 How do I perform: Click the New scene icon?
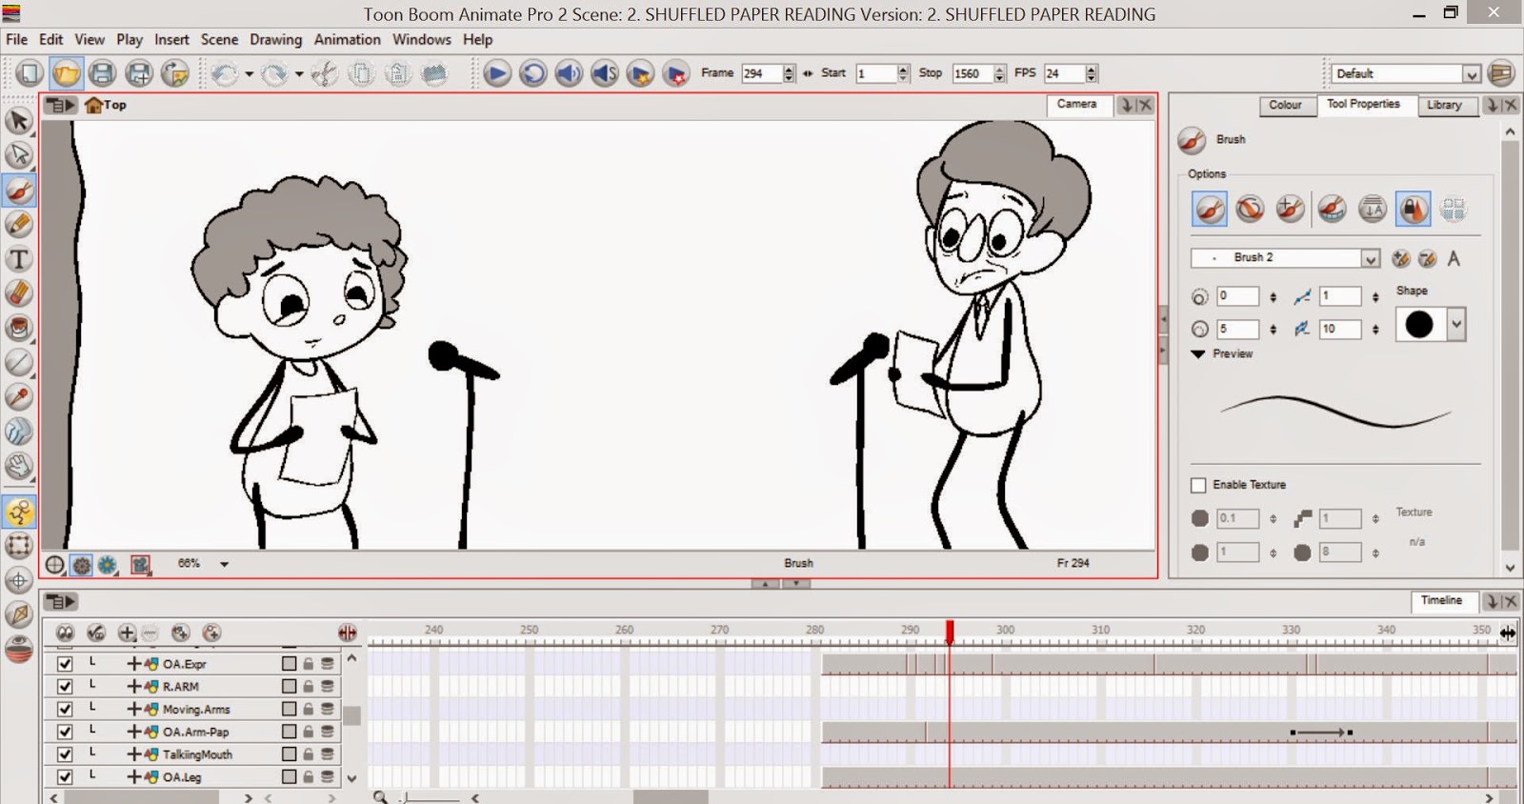tap(30, 73)
